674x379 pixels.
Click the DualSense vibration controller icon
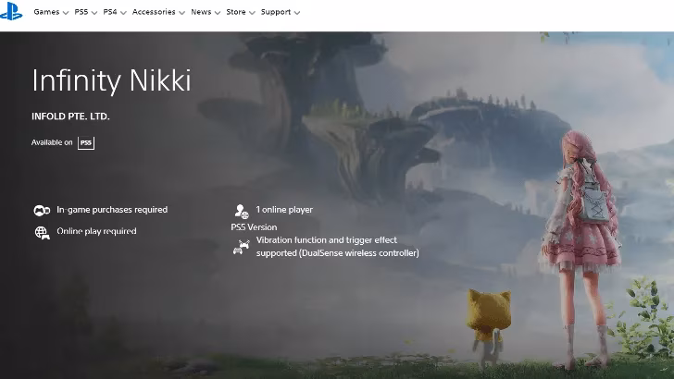pyautogui.click(x=241, y=247)
